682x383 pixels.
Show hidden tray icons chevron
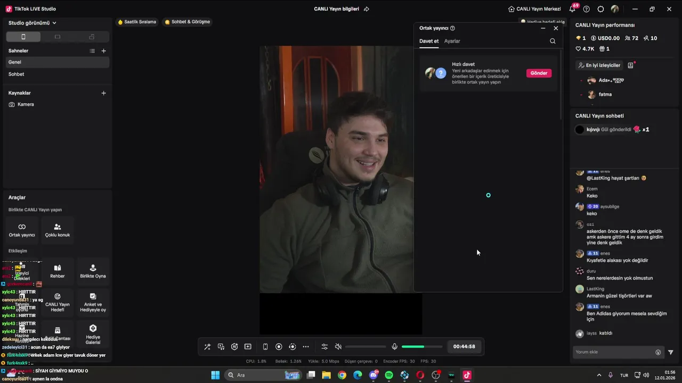[x=599, y=376]
